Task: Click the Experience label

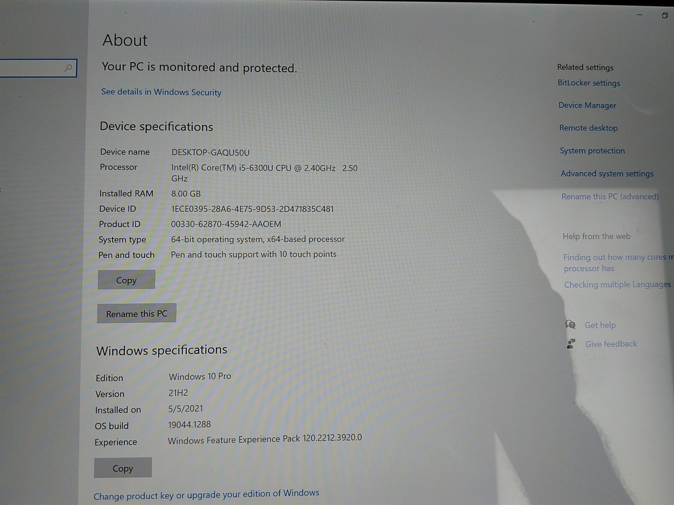Action: click(115, 442)
